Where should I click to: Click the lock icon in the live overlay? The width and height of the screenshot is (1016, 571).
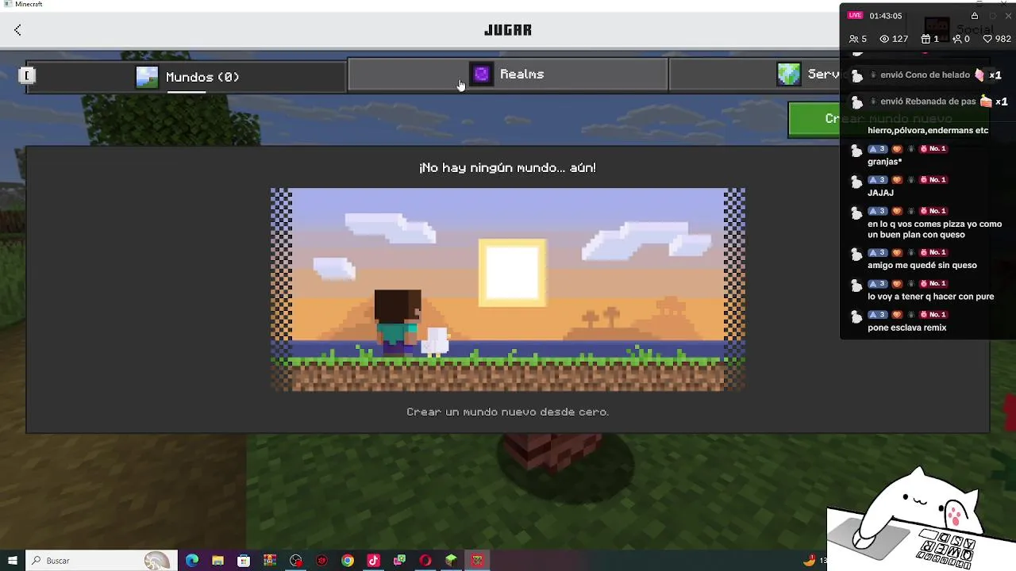[x=975, y=16]
